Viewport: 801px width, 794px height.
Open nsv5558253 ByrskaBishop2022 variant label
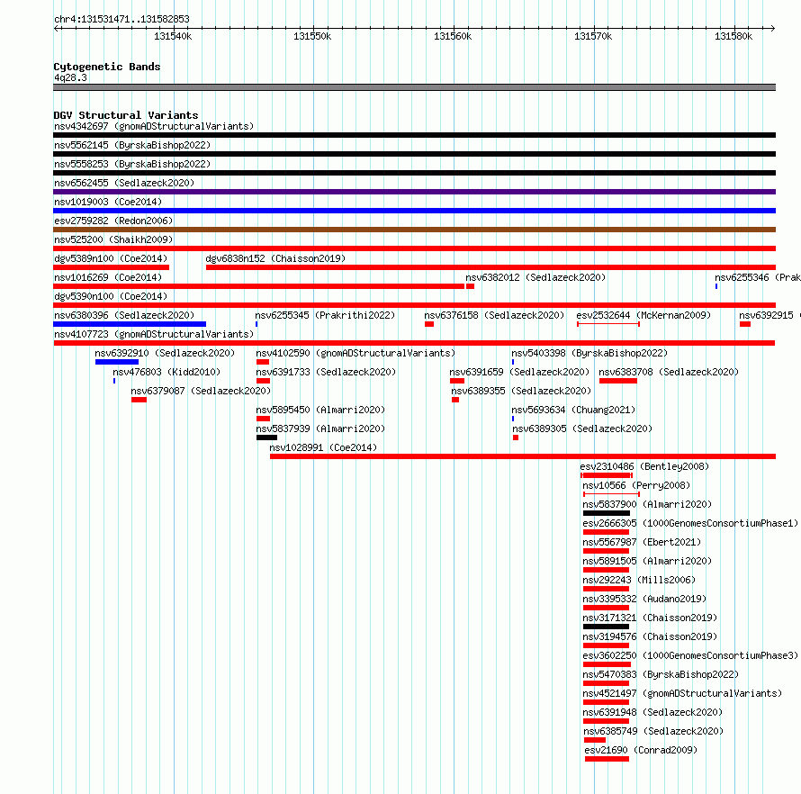132,164
